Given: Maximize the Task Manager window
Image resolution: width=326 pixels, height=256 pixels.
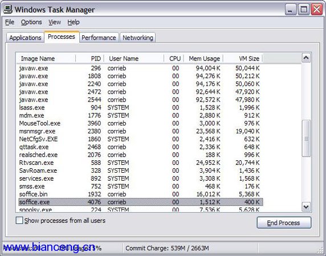Looking at the screenshot, I should pos(304,10).
